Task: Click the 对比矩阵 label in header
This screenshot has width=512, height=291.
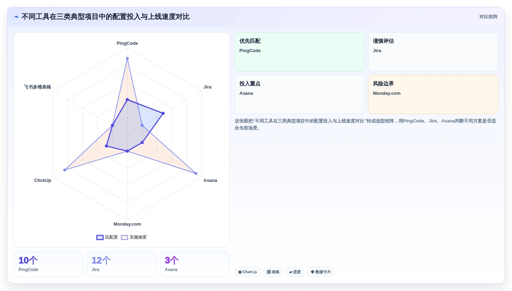Action: (488, 17)
